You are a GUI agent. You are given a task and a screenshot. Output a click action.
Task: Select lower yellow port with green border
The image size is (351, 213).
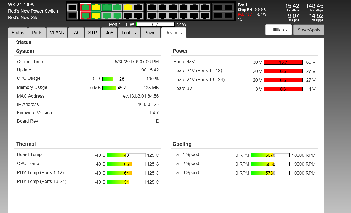point(96,15)
